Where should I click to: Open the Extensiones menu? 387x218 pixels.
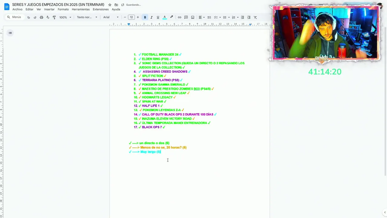point(101,9)
